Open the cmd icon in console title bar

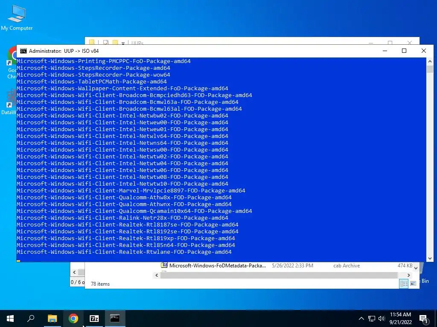click(23, 51)
